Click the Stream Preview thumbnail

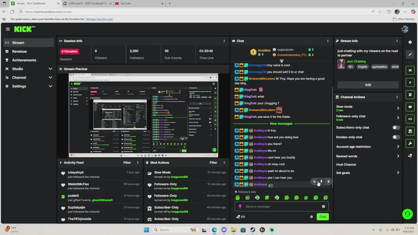[x=143, y=115]
